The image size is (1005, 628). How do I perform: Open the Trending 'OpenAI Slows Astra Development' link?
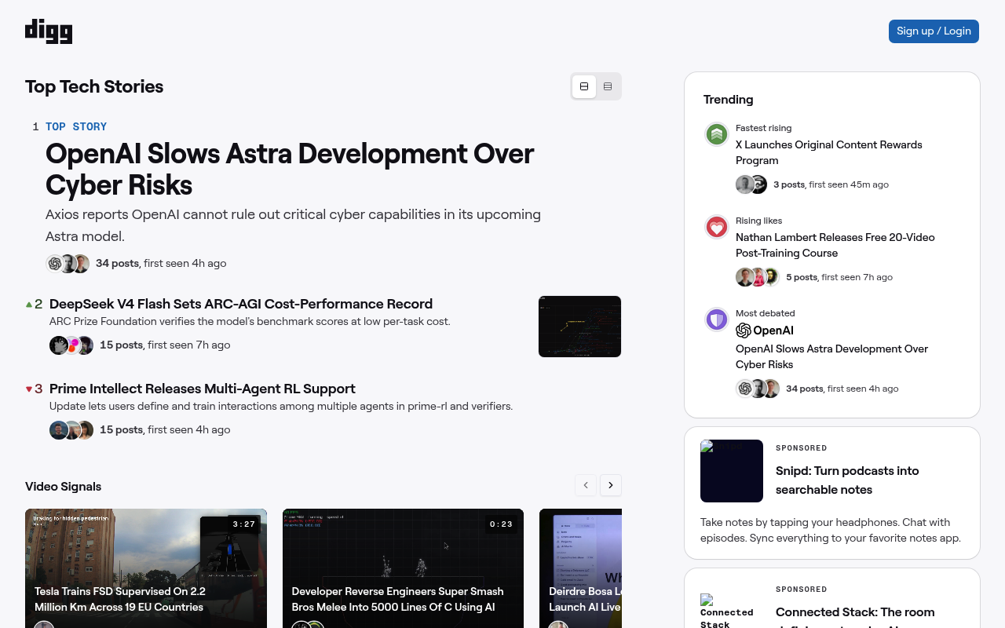pos(832,356)
